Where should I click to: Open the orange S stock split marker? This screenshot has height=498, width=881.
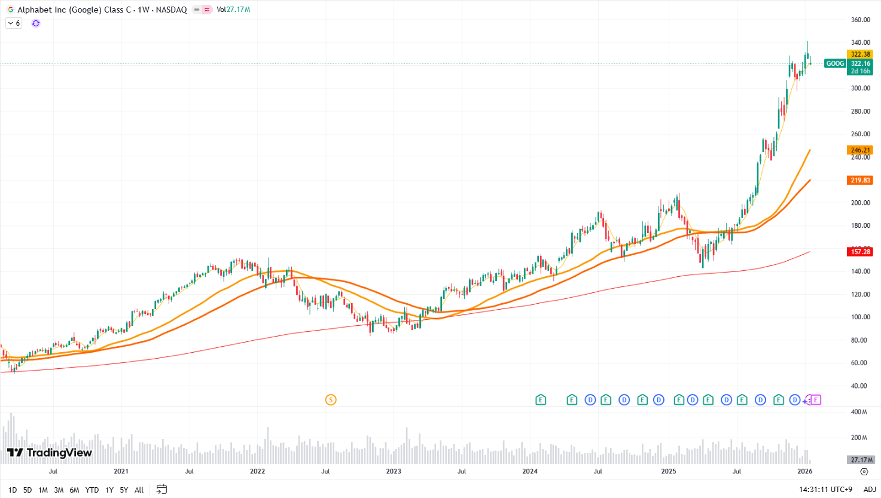point(331,400)
